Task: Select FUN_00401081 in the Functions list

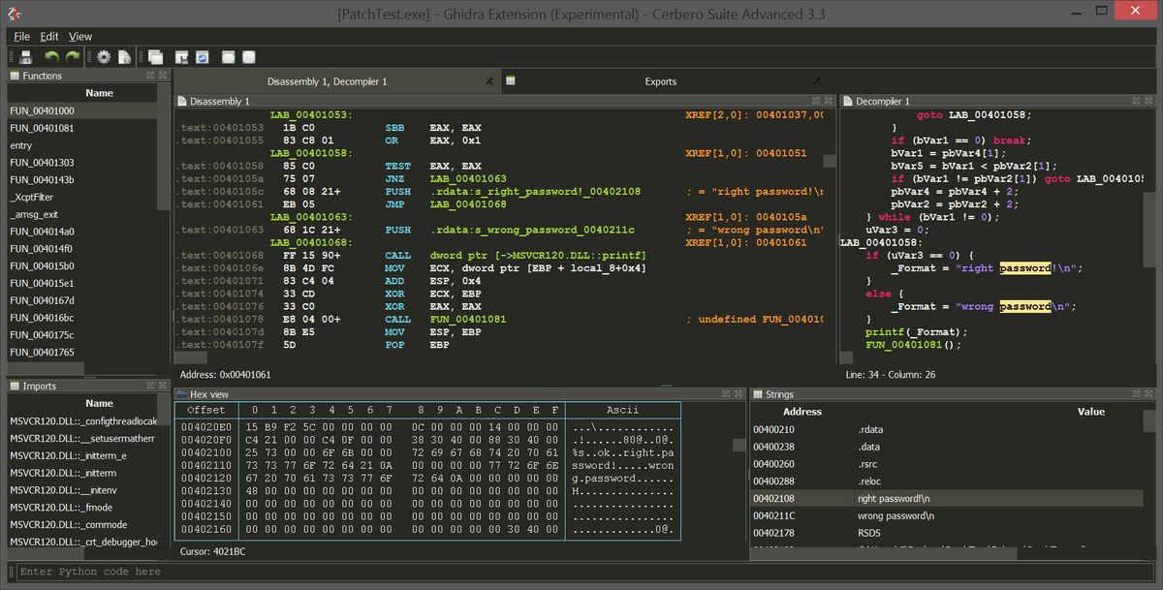Action: pos(42,128)
